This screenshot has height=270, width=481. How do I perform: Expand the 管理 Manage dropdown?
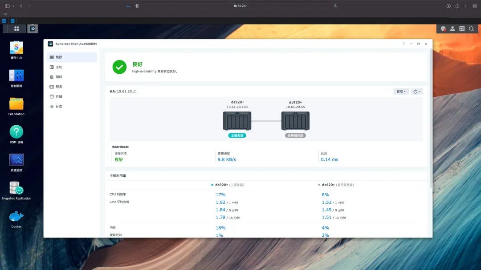click(401, 91)
